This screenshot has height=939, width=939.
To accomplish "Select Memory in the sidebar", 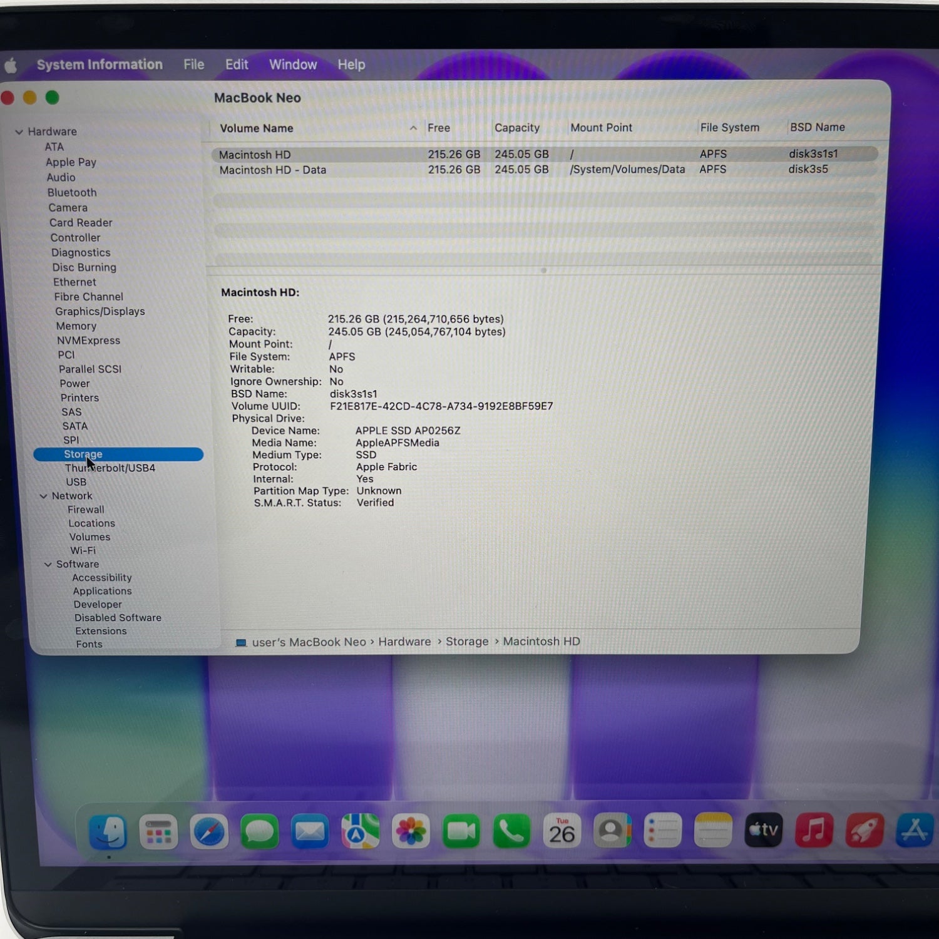I will [x=76, y=326].
